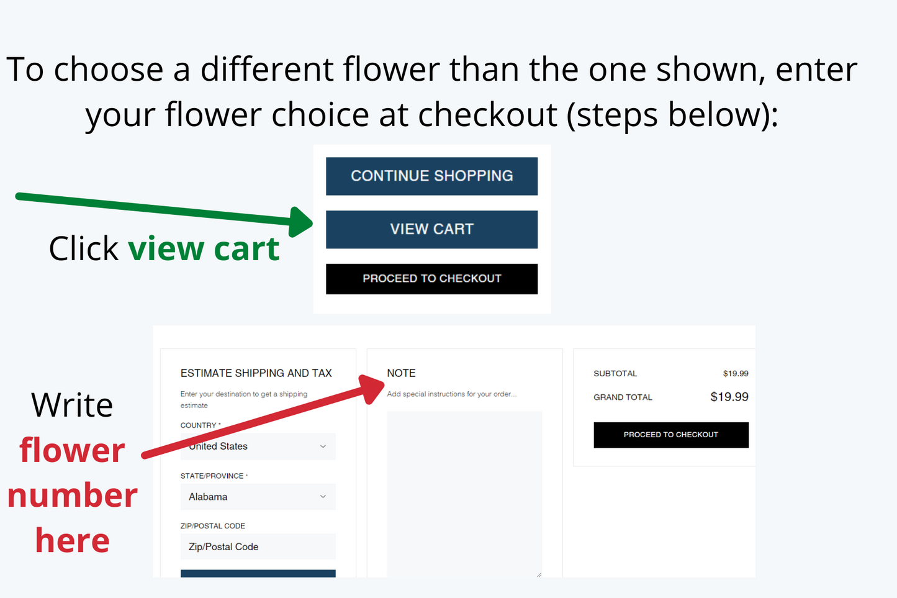Click the green arrow pointing at View Cart

click(161, 210)
